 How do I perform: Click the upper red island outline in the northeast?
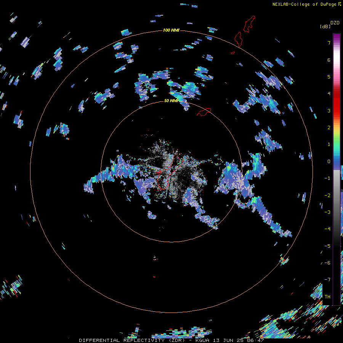coord(249,24)
